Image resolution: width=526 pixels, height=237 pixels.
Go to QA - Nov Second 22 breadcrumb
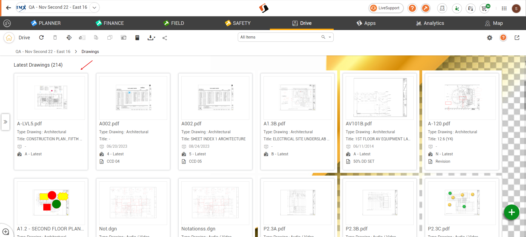coord(43,52)
